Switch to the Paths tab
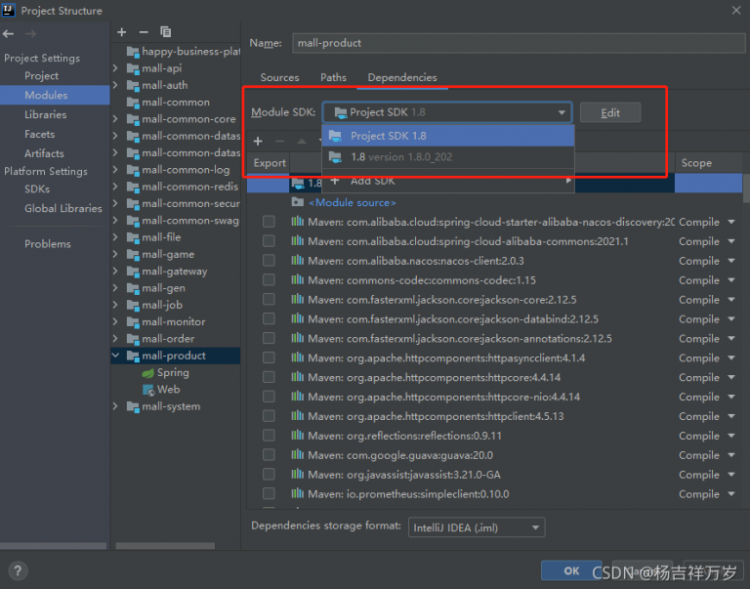The height and width of the screenshot is (589, 750). tap(333, 77)
